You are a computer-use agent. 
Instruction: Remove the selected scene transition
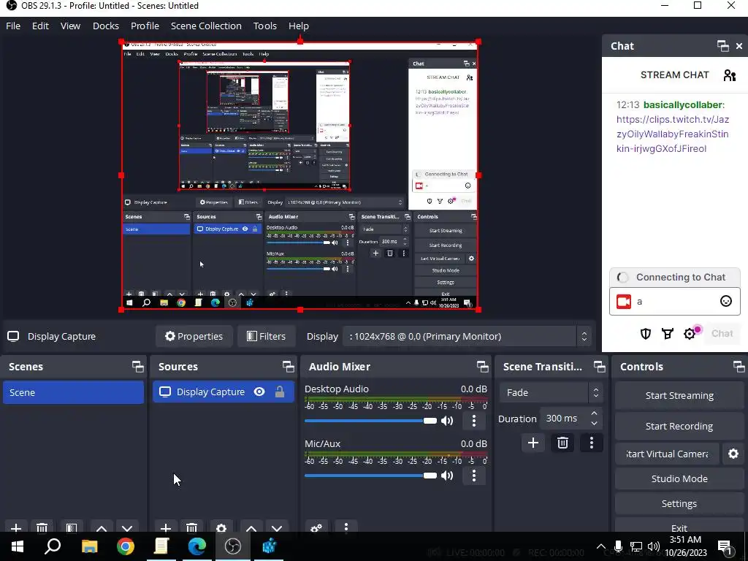point(562,443)
